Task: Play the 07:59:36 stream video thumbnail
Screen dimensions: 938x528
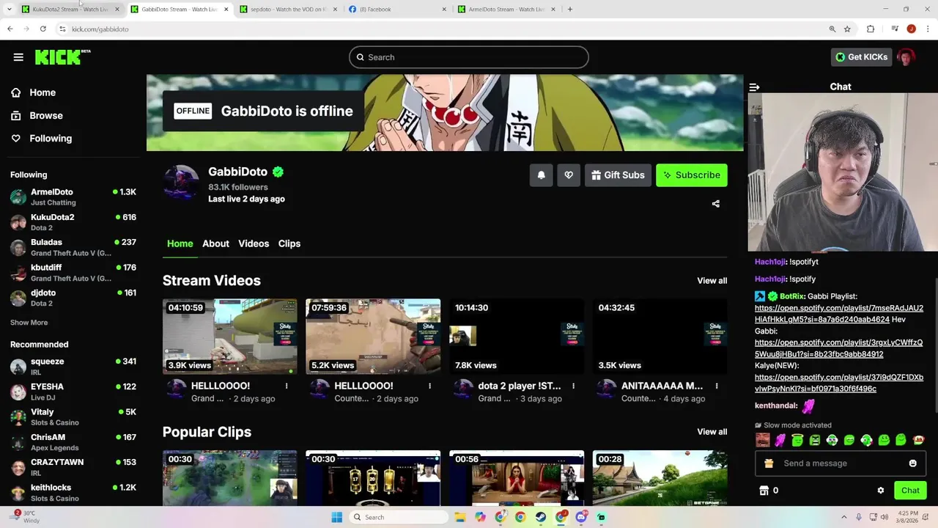Action: point(373,337)
